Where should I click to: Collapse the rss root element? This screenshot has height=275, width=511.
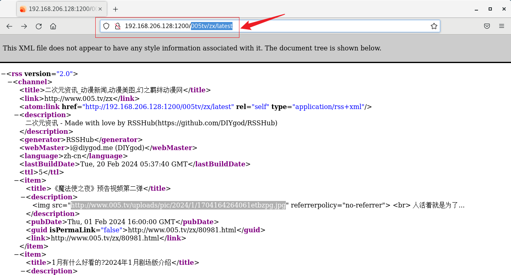coord(3,74)
